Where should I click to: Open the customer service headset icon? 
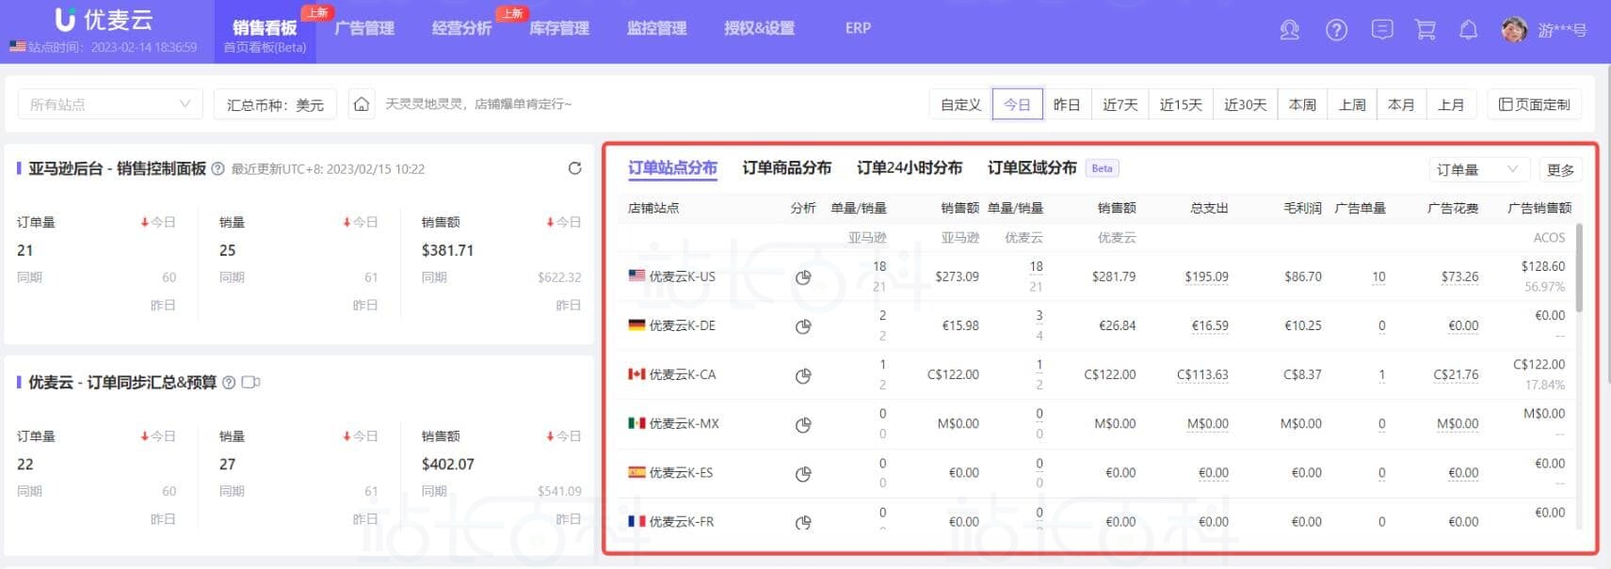(1289, 30)
